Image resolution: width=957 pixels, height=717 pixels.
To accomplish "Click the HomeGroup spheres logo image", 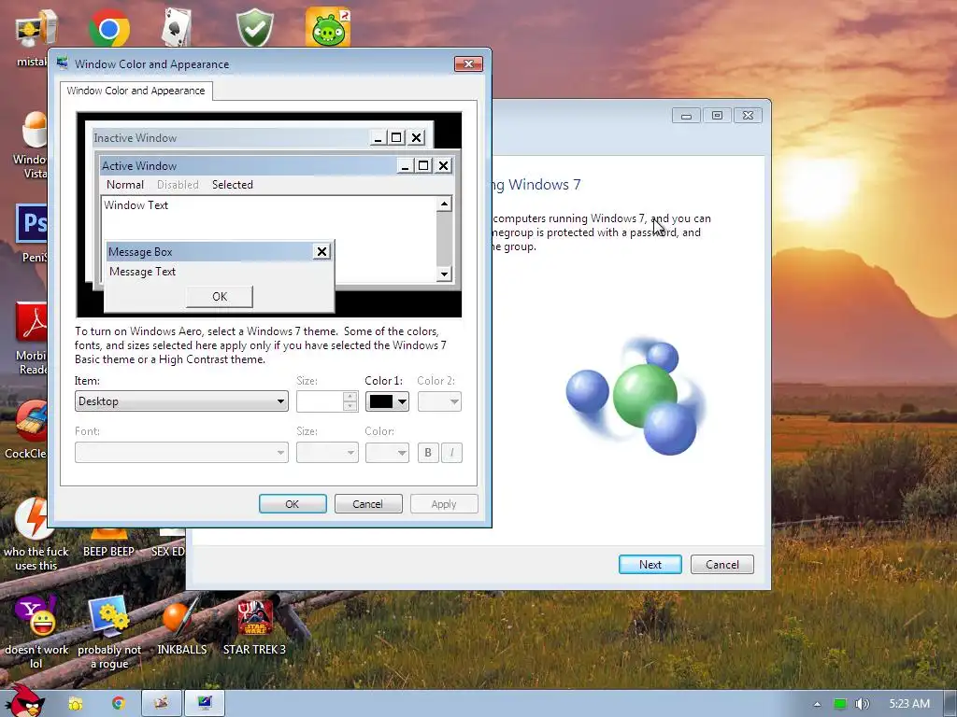I will tap(636, 396).
